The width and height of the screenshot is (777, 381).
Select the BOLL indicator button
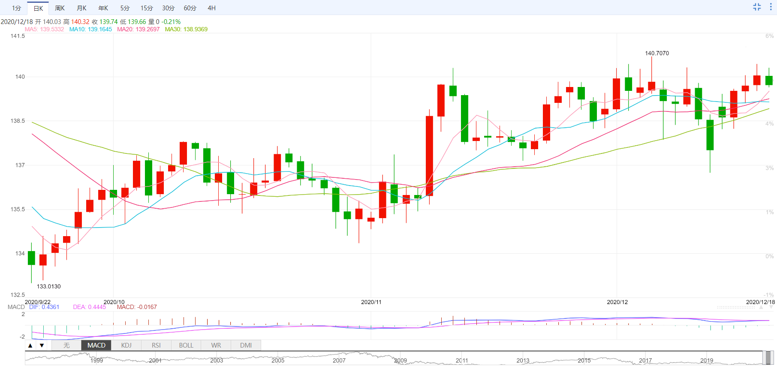pyautogui.click(x=186, y=345)
